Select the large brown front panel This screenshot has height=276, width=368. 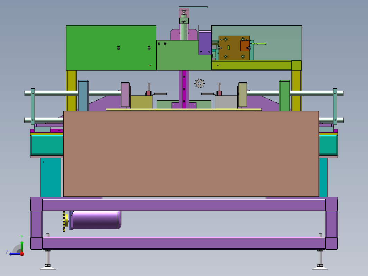pyautogui.click(x=191, y=154)
